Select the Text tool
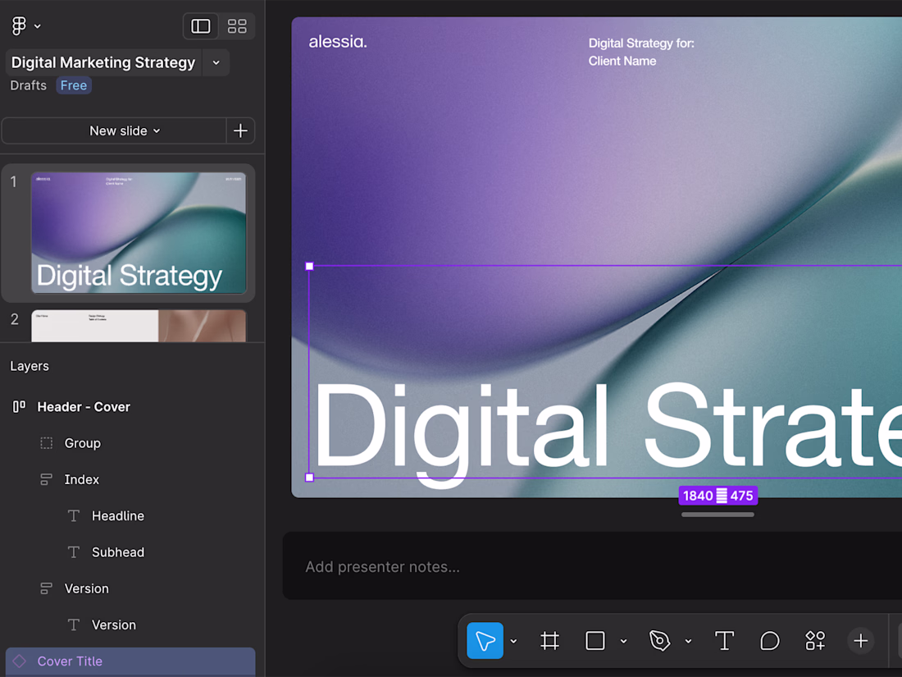902x677 pixels. (x=724, y=641)
